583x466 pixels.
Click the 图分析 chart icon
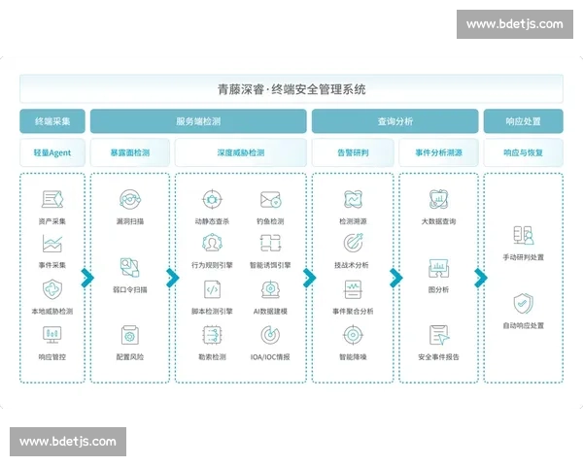[x=439, y=268]
